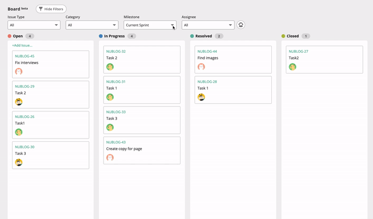Click assignee avatar on NUBLOG-28 card
This screenshot has width=373, height=219.
(x=201, y=97)
